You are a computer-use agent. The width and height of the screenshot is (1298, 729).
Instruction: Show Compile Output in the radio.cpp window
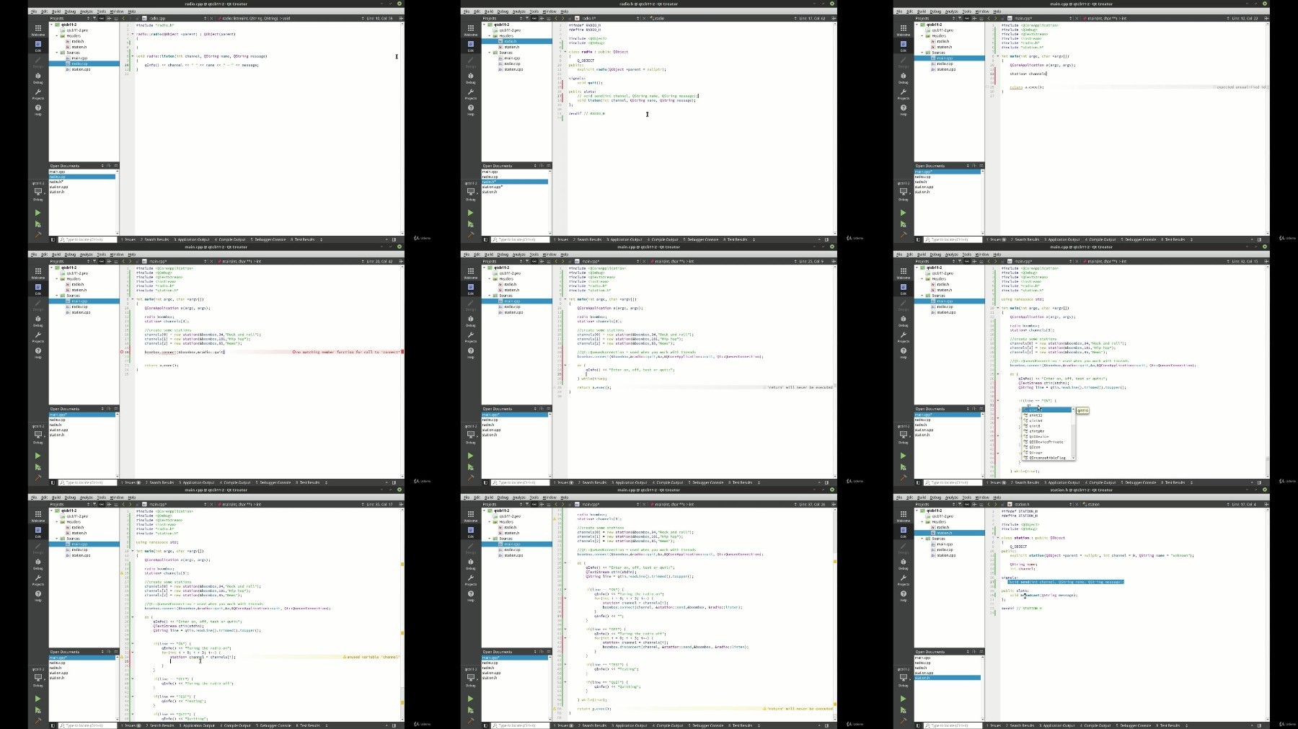[231, 239]
